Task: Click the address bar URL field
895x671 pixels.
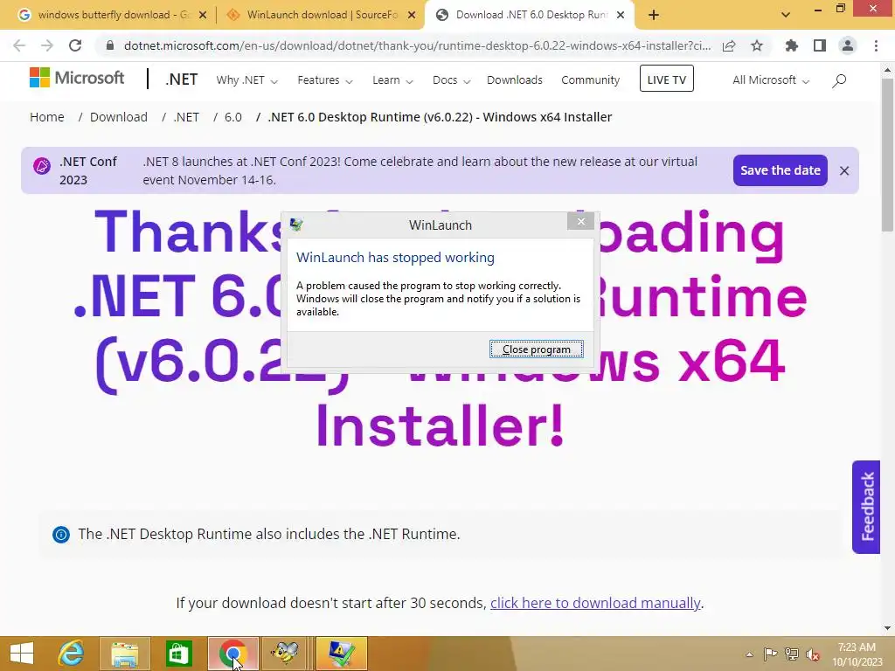Action: coord(417,45)
